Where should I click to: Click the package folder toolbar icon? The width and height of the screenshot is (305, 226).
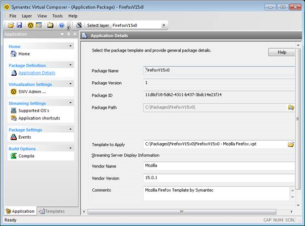(x=50, y=25)
